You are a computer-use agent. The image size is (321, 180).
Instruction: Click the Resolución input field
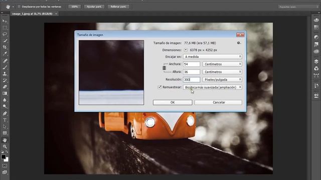[x=192, y=79]
